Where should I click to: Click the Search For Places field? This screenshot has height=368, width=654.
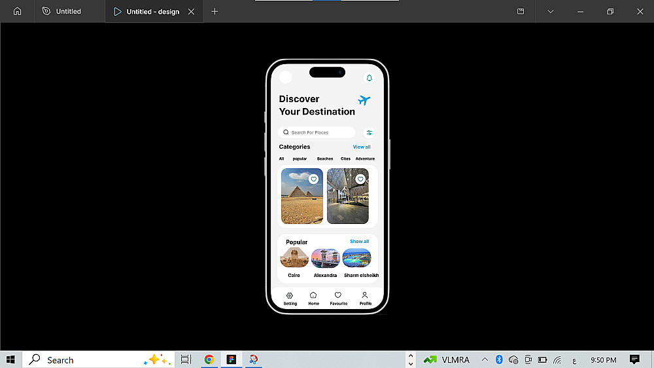click(x=317, y=132)
